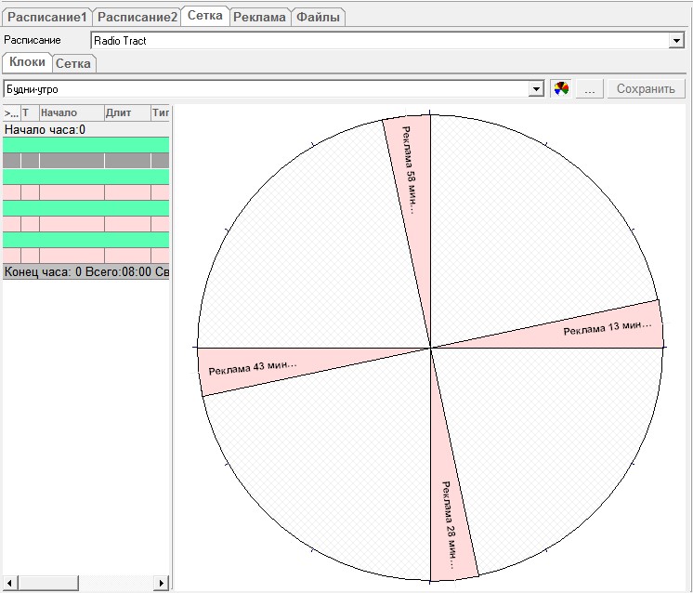Click the Тиг column header
This screenshot has height=593, width=693.
[160, 112]
